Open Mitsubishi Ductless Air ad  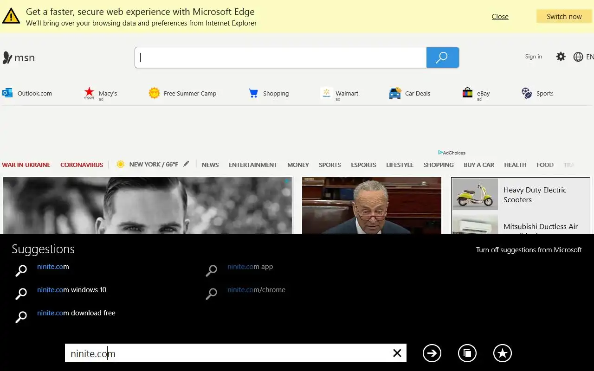[541, 227]
